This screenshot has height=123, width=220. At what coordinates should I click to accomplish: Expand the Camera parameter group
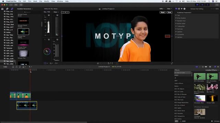pyautogui.click(x=176, y=32)
